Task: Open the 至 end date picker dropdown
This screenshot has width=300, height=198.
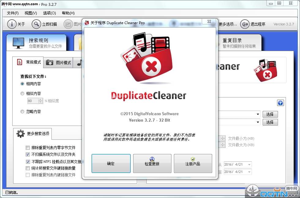Action: click(x=249, y=172)
